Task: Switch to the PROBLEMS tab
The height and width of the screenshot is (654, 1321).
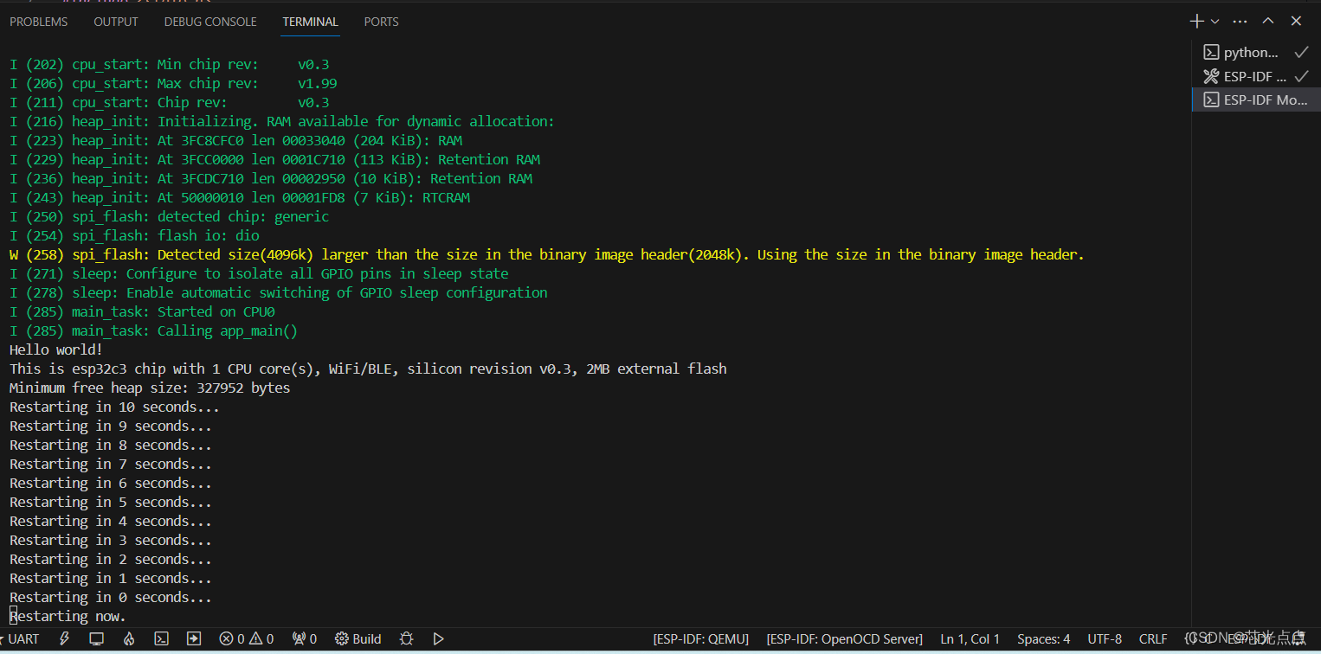Action: [x=38, y=21]
